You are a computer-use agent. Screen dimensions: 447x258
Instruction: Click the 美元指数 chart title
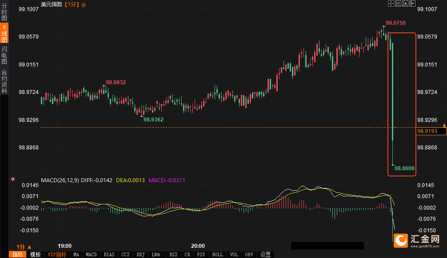pyautogui.click(x=52, y=4)
